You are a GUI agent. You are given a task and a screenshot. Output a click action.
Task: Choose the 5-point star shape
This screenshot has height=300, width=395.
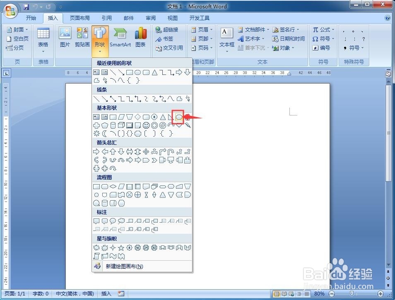(x=121, y=248)
